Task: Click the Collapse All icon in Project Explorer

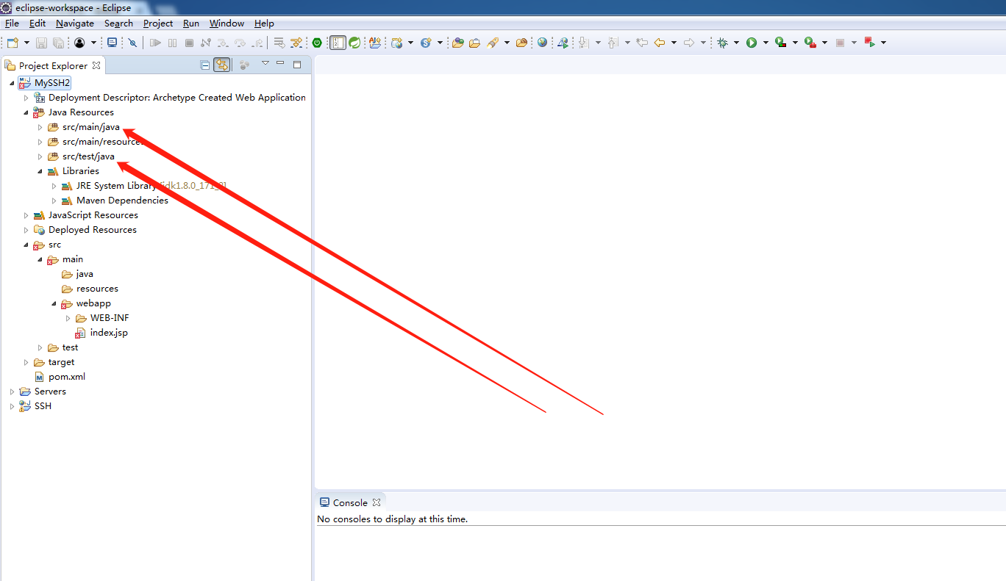Action: click(x=205, y=65)
